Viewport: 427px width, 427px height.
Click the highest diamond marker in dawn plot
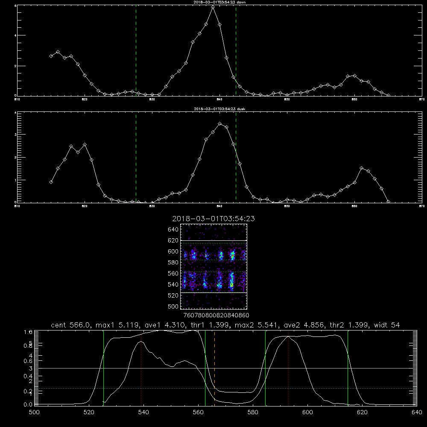click(213, 7)
